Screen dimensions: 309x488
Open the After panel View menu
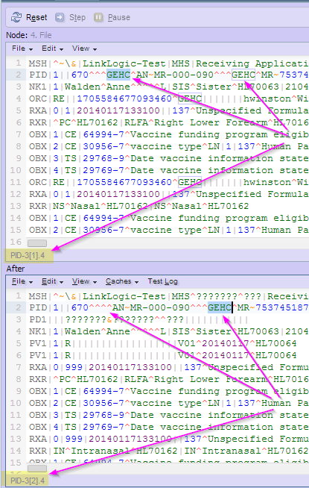(84, 281)
